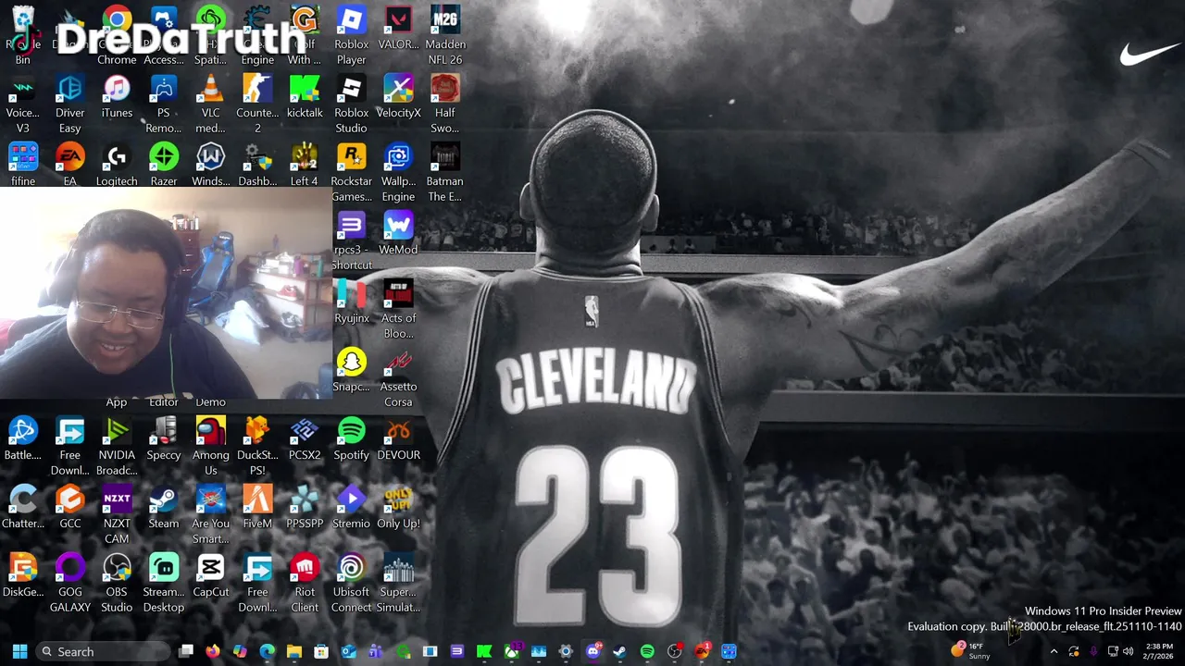Open Task View on the taskbar
Image resolution: width=1185 pixels, height=666 pixels.
coord(186,651)
